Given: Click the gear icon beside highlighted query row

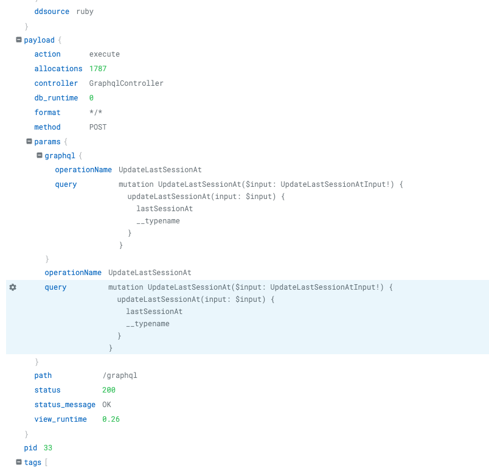Looking at the screenshot, I should click(x=13, y=287).
